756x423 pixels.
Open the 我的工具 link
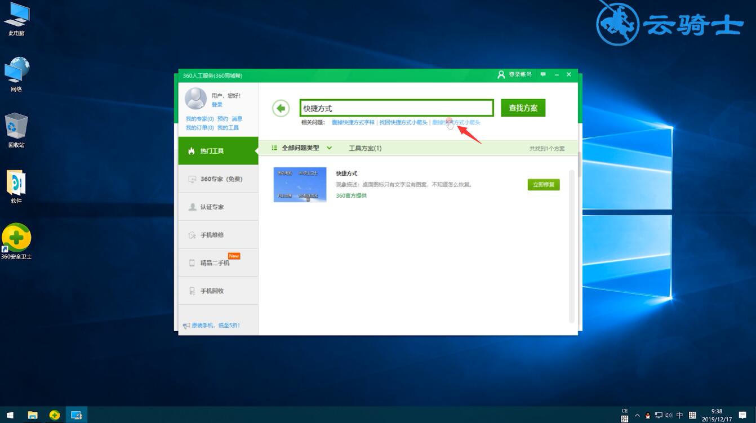[x=228, y=128]
